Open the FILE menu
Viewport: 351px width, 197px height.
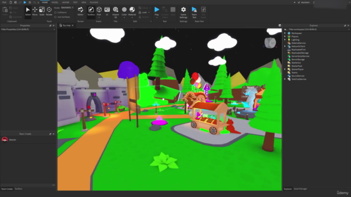pyautogui.click(x=4, y=2)
